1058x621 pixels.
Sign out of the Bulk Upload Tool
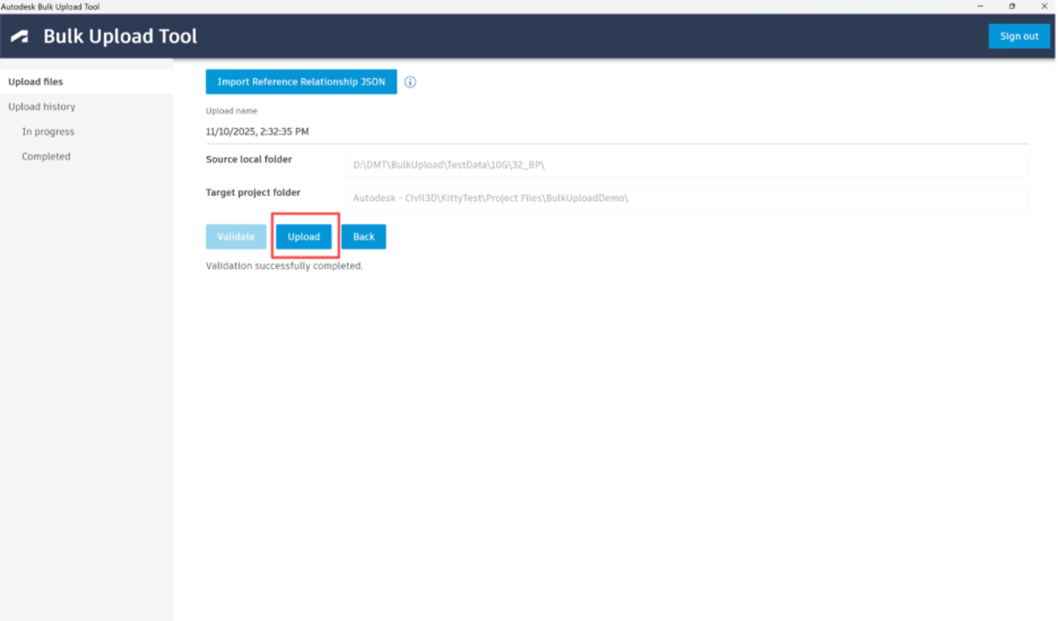(1019, 36)
